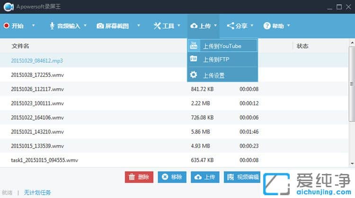Click the microphone audio input icon
The width and height of the screenshot is (355, 198).
coord(52,26)
